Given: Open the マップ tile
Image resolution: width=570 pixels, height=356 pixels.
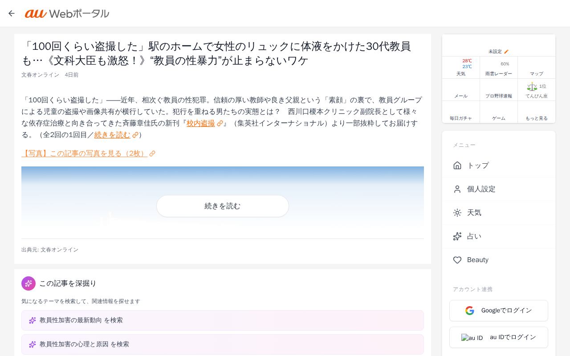Looking at the screenshot, I should tap(537, 68).
